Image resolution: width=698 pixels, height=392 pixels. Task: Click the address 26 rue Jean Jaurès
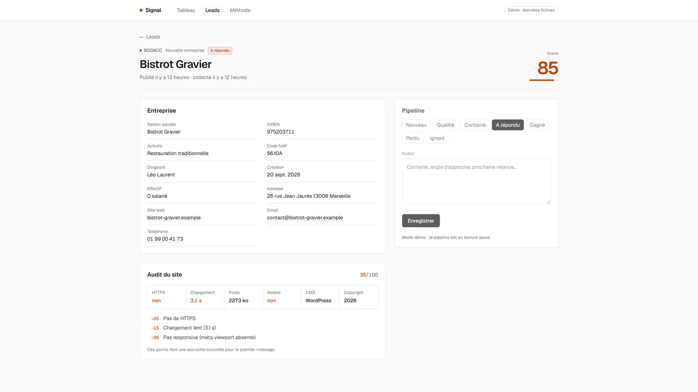[309, 196]
